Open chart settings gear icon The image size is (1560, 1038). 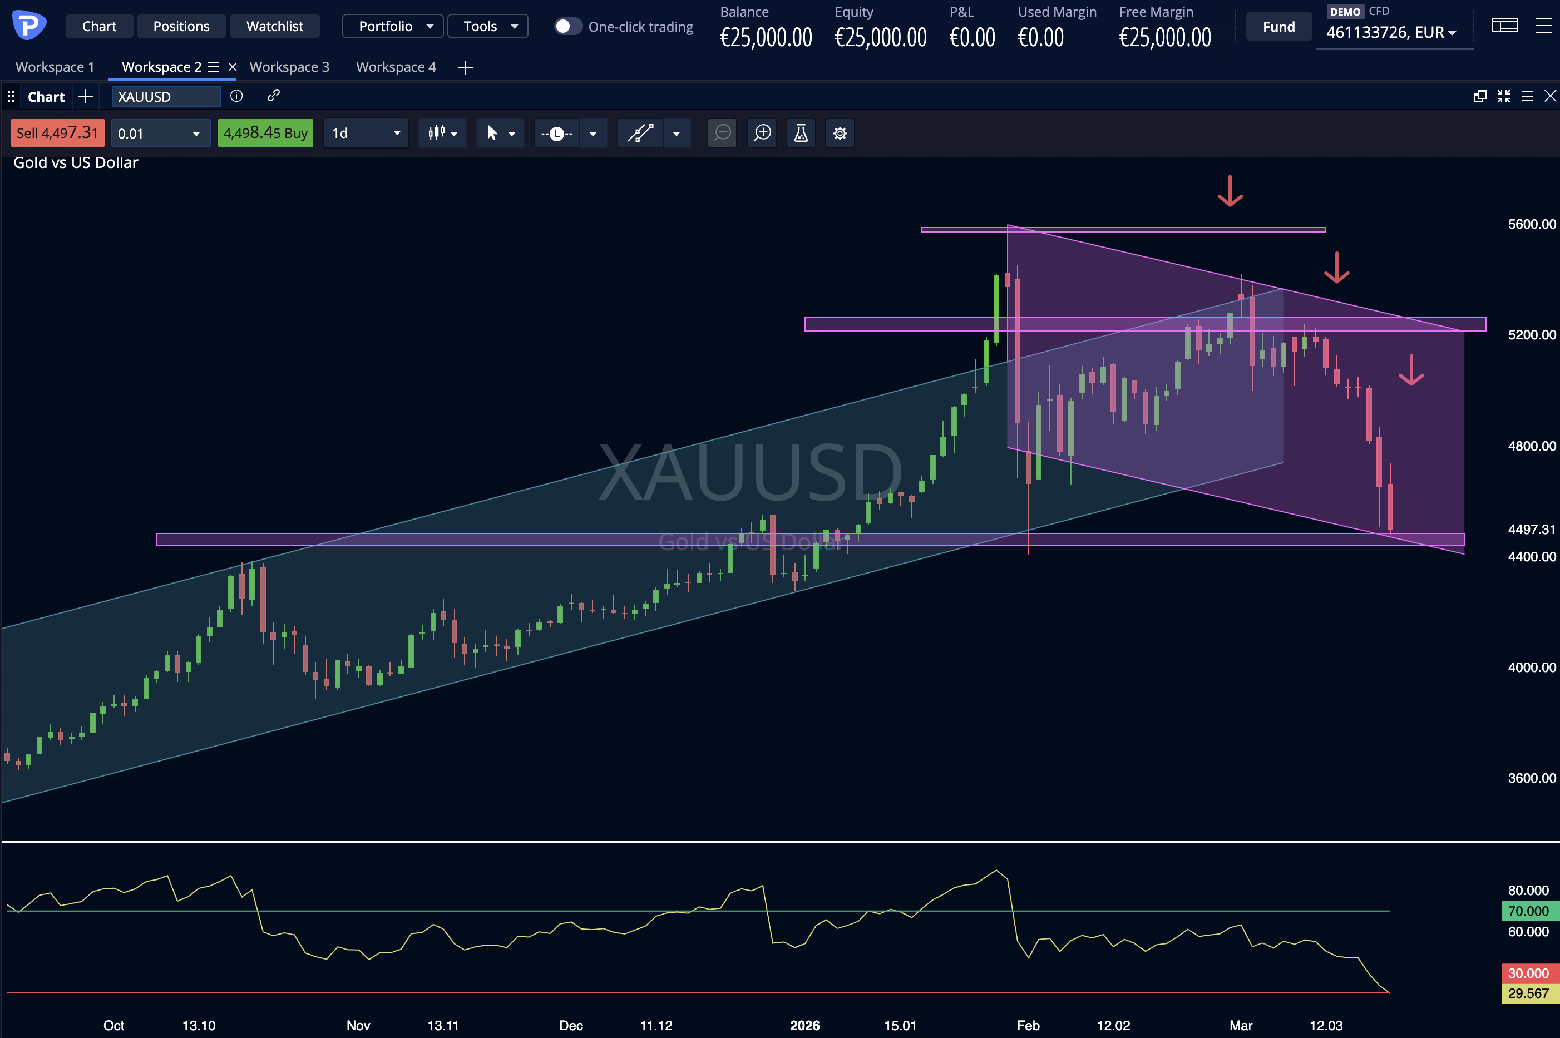coord(840,133)
